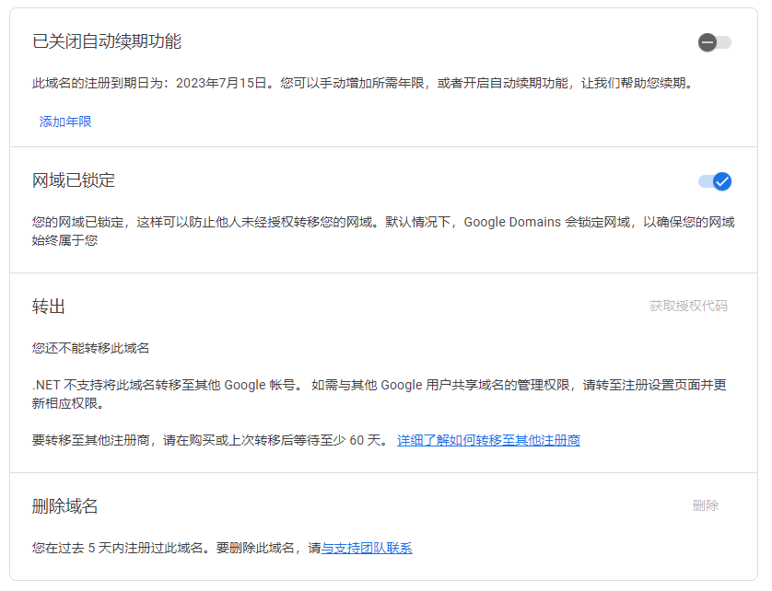
Task: Select the 转出 section heading
Action: point(49,307)
